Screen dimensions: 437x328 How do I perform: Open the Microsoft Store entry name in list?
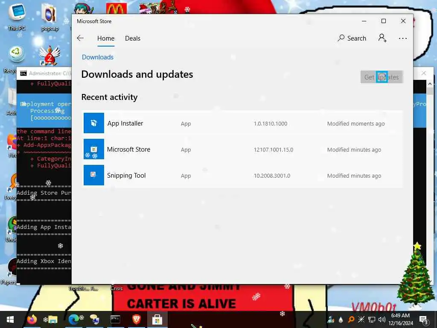[128, 149]
